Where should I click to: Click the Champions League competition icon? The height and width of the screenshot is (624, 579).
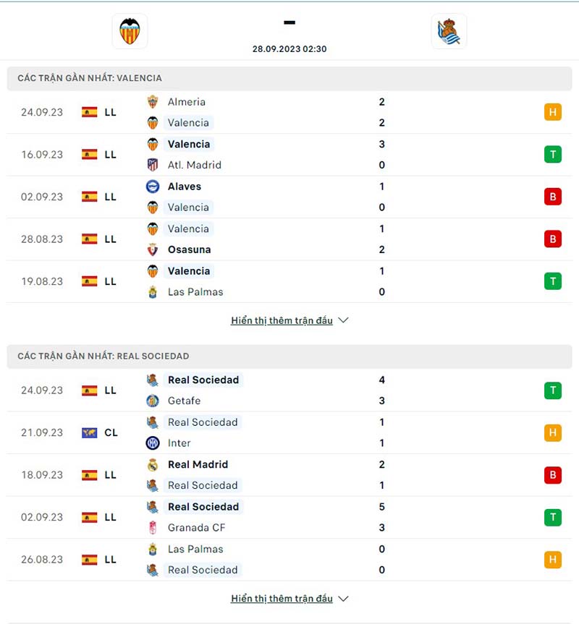[89, 432]
